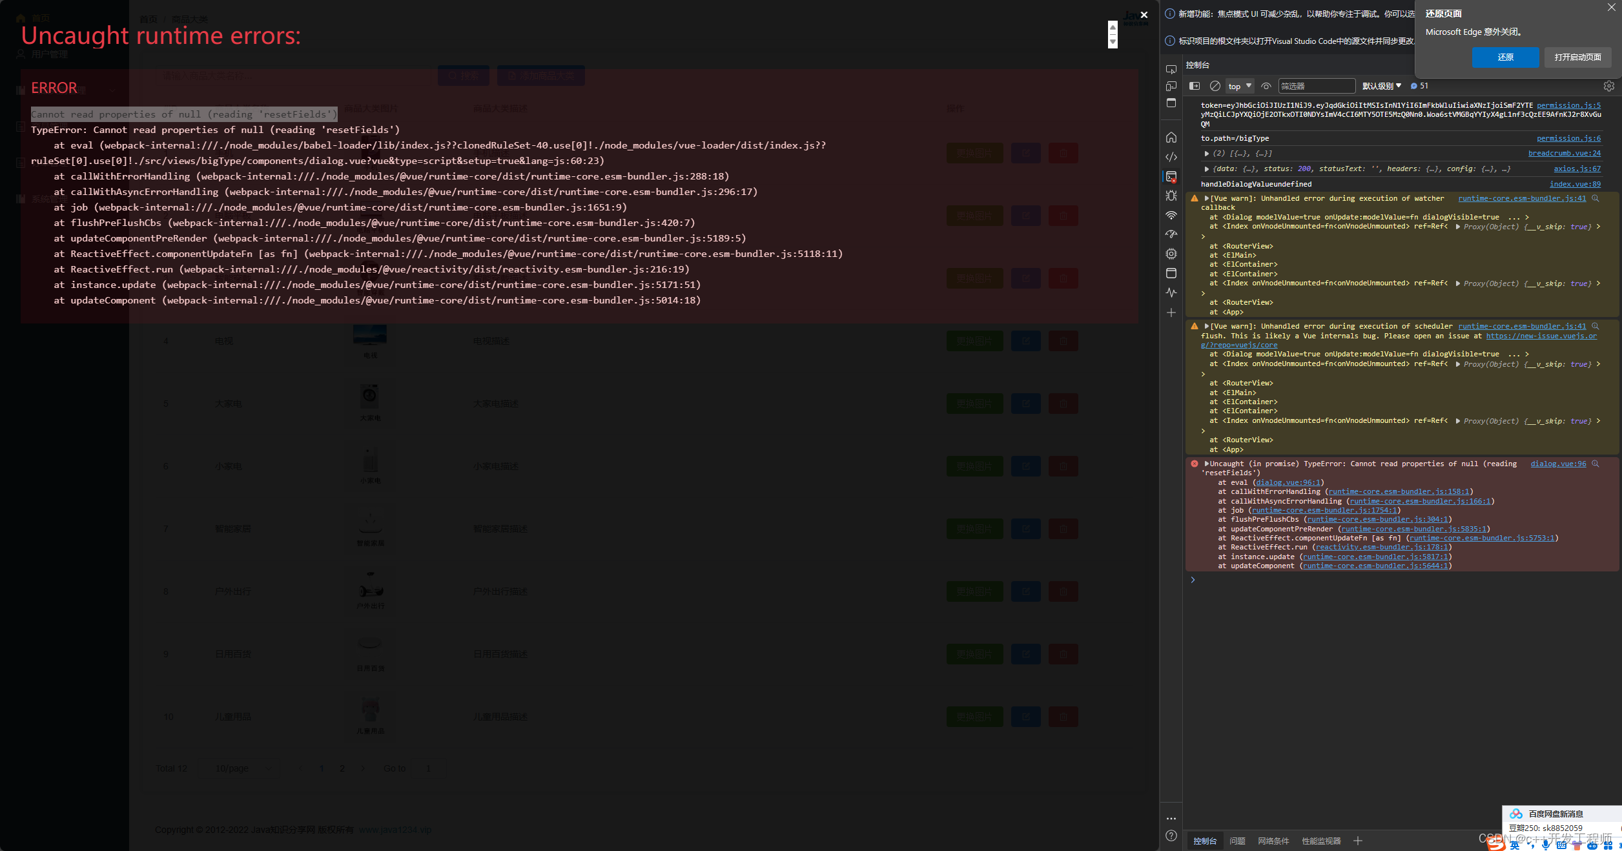Open dialog.vue:96 link beside TypeError
This screenshot has height=851, width=1622.
pyautogui.click(x=1557, y=464)
